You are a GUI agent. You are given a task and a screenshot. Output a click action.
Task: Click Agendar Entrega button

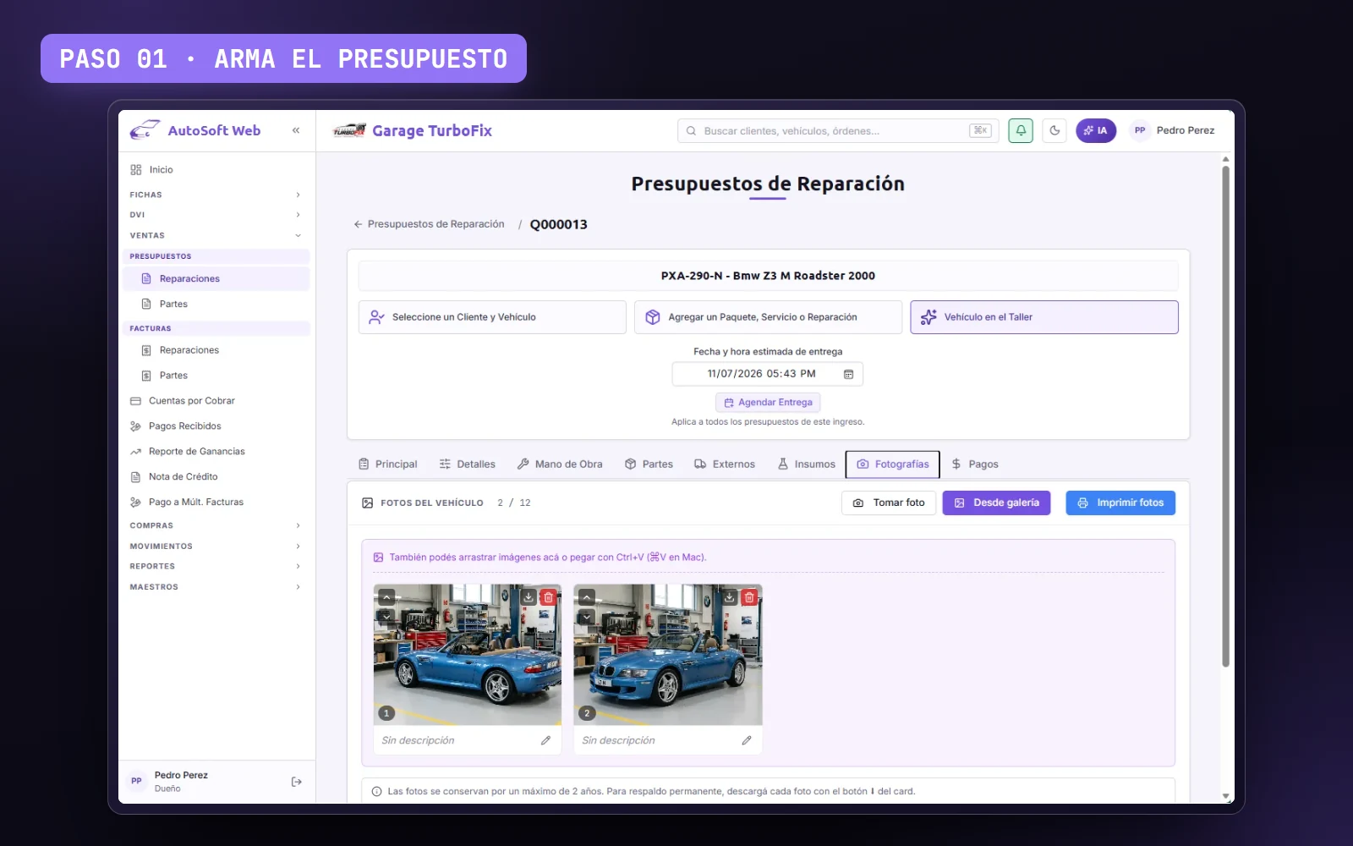coord(768,403)
